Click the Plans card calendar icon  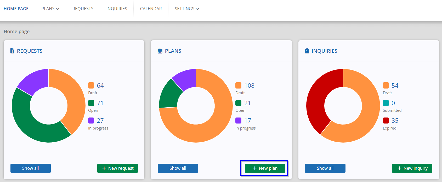(160, 51)
